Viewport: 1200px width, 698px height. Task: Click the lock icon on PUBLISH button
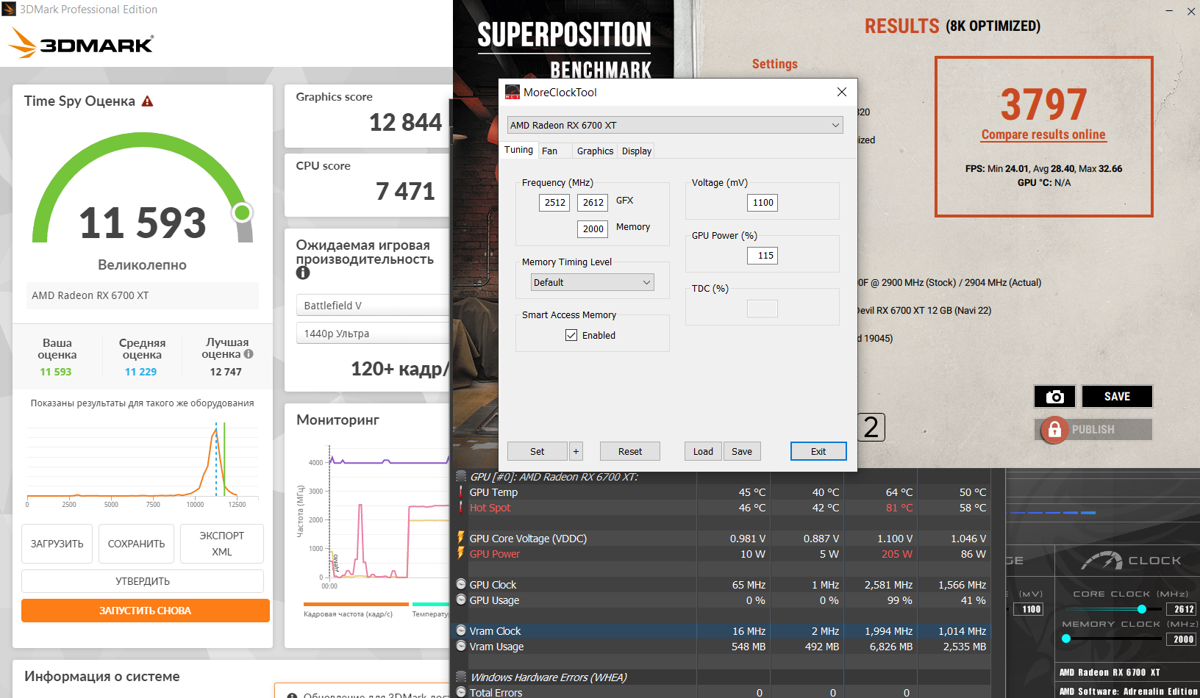[x=1054, y=429]
